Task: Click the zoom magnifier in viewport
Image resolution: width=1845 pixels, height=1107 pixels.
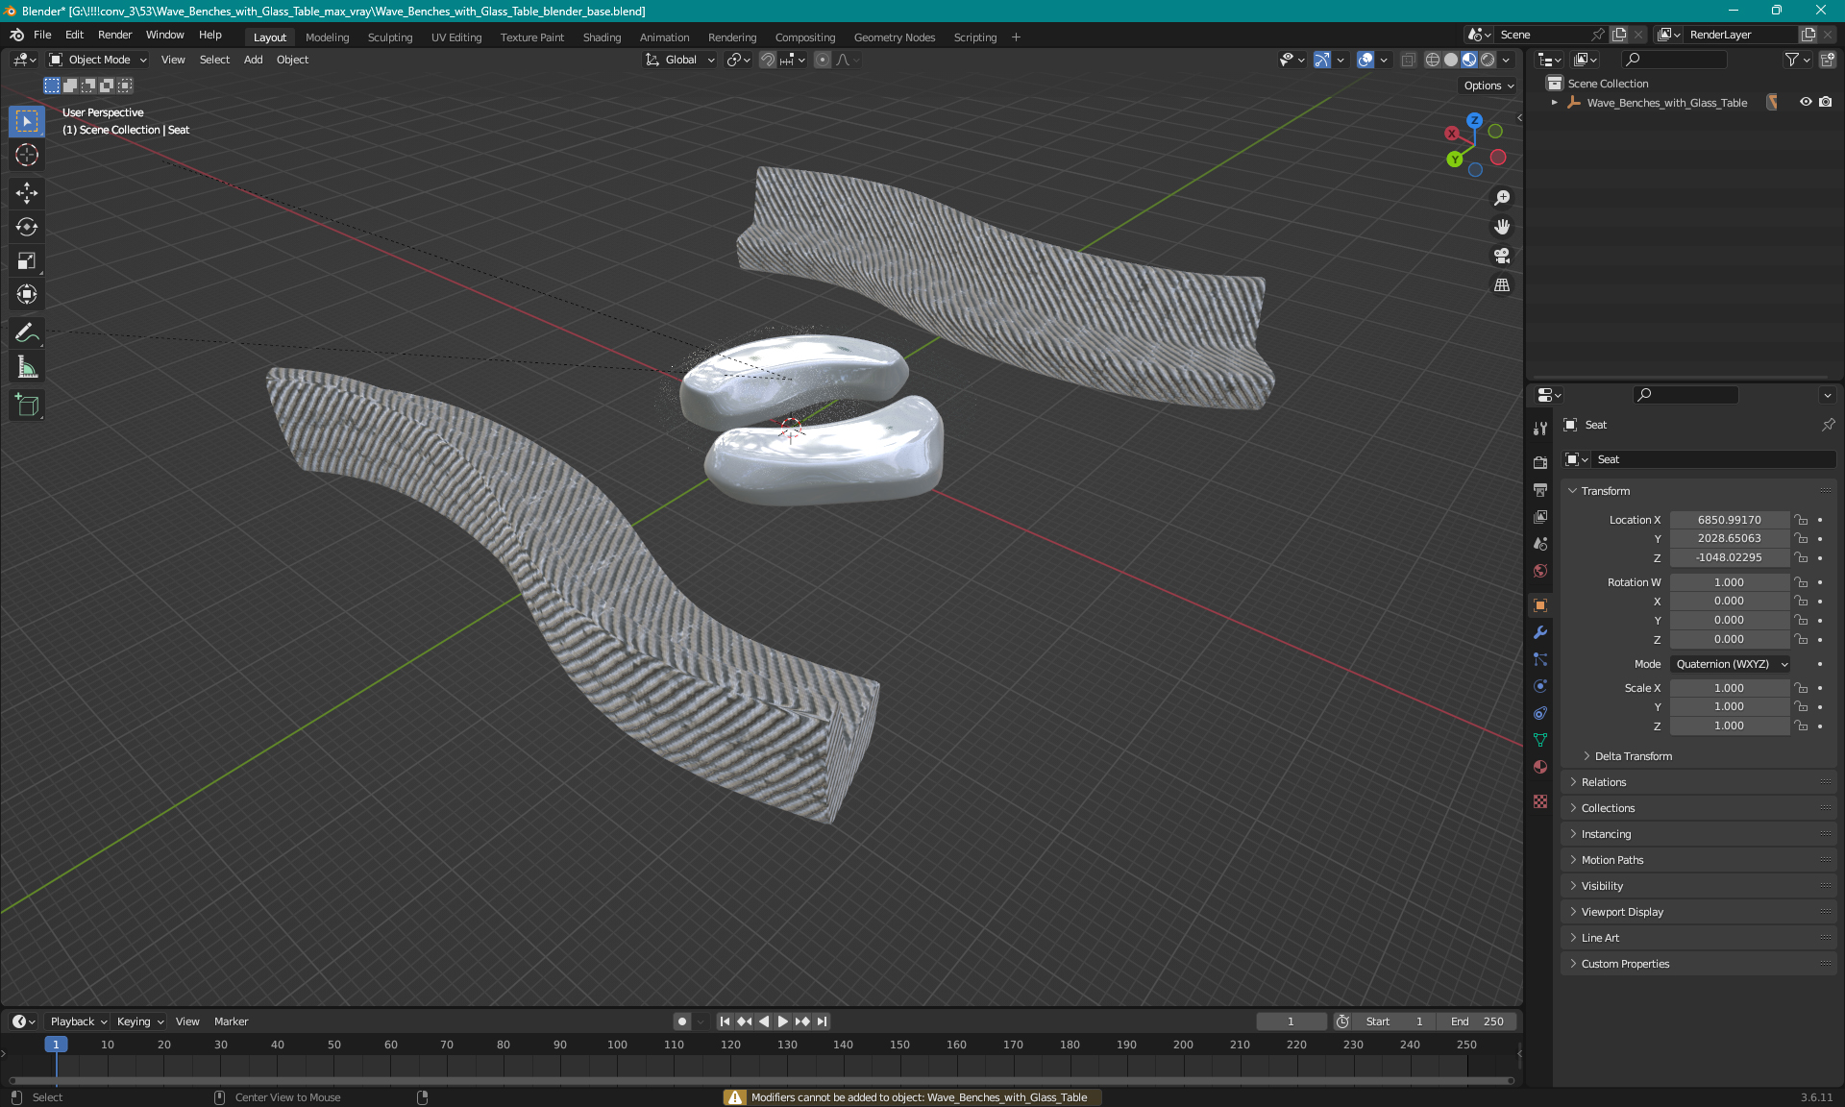Action: pyautogui.click(x=1502, y=198)
